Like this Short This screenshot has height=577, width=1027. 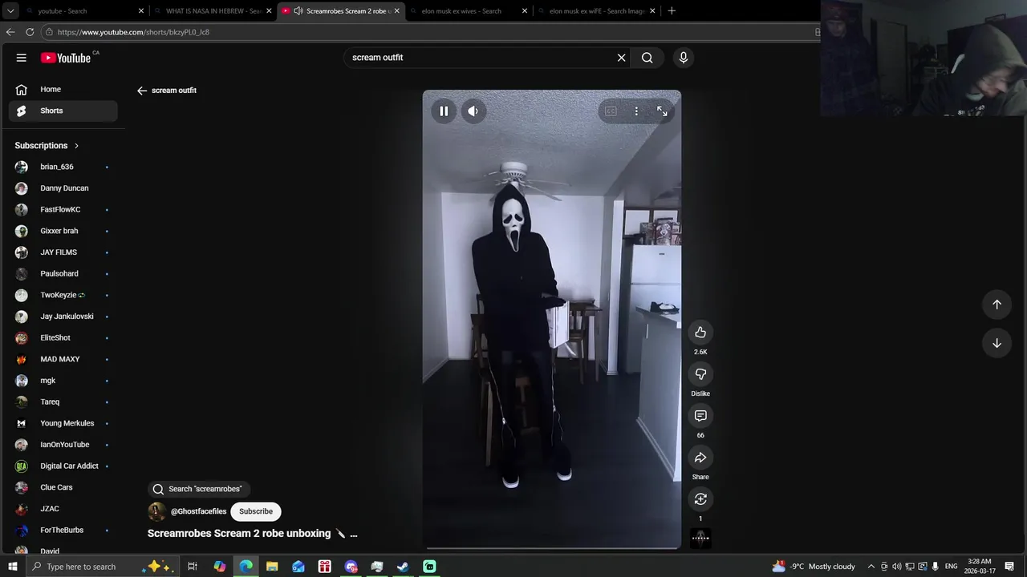(x=700, y=333)
